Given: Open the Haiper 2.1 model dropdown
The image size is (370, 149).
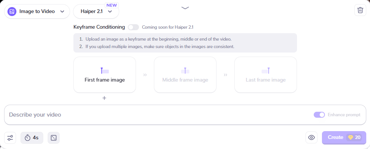Looking at the screenshot, I should (96, 12).
